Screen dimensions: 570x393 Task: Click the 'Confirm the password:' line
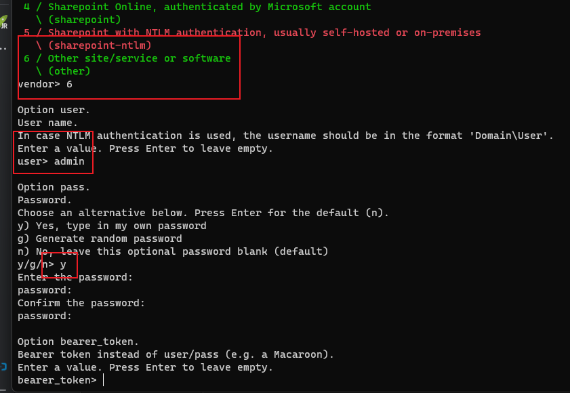coord(81,303)
